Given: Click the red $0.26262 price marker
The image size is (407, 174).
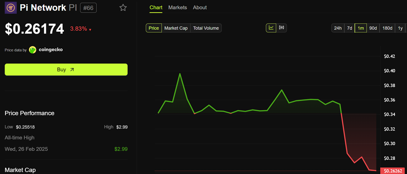Looking at the screenshot, I should pyautogui.click(x=392, y=171).
